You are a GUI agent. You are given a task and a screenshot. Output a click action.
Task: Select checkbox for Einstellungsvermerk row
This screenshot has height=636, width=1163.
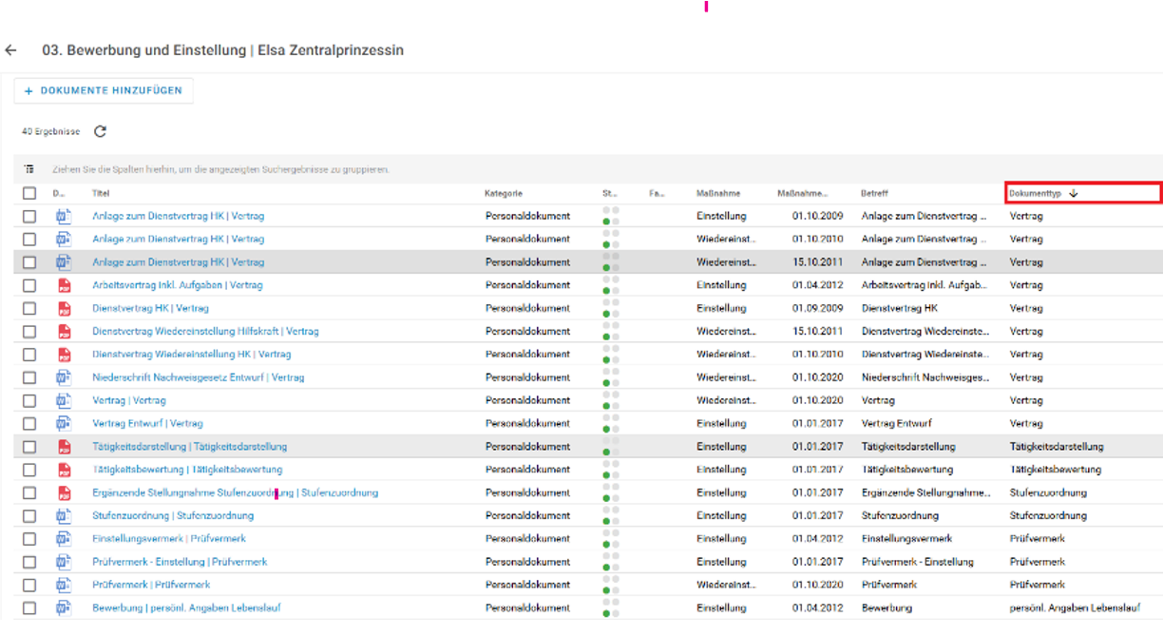point(29,538)
